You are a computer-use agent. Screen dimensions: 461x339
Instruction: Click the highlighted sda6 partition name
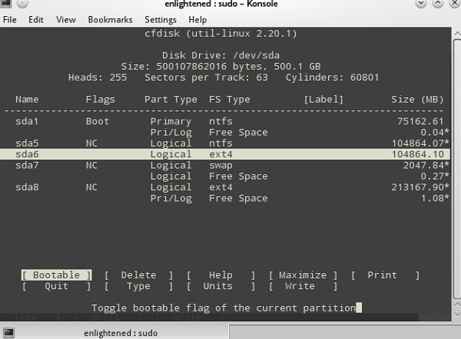(x=27, y=154)
